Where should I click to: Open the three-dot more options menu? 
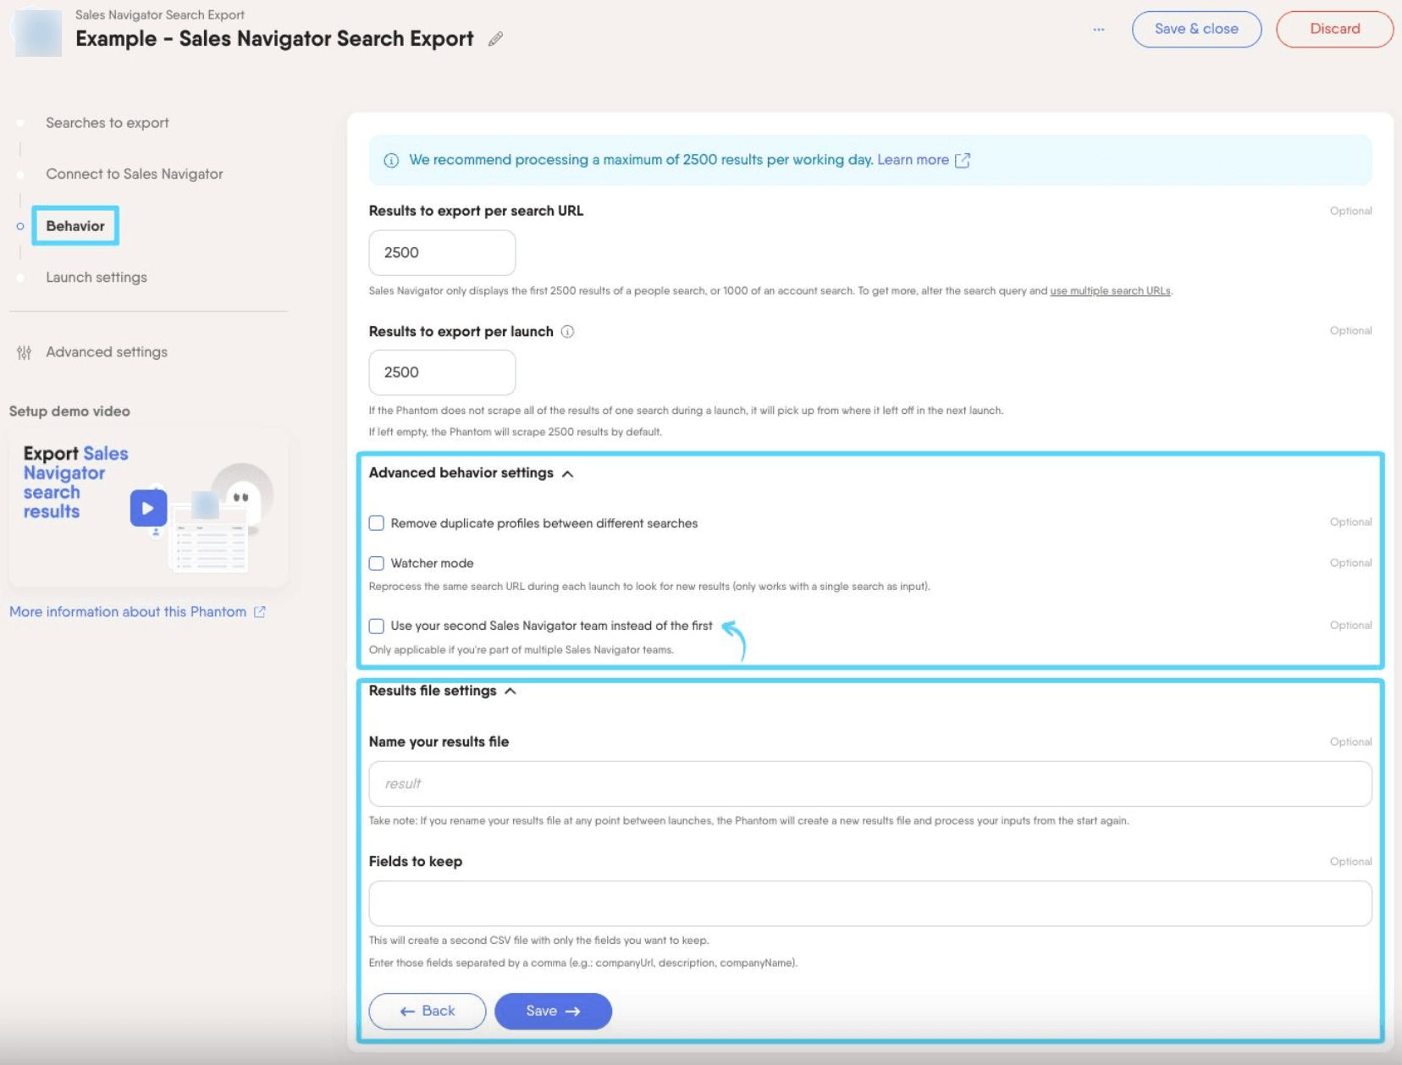(x=1099, y=30)
